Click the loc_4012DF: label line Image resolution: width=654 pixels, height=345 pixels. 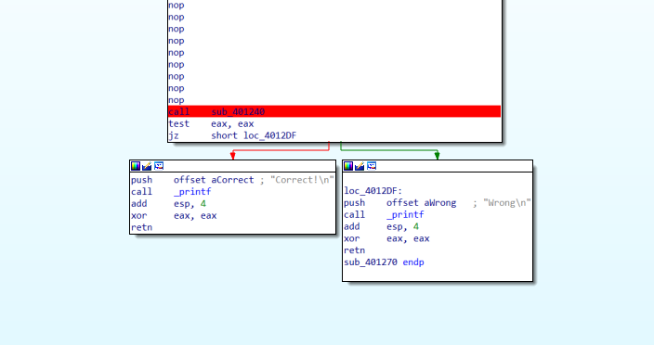(373, 191)
